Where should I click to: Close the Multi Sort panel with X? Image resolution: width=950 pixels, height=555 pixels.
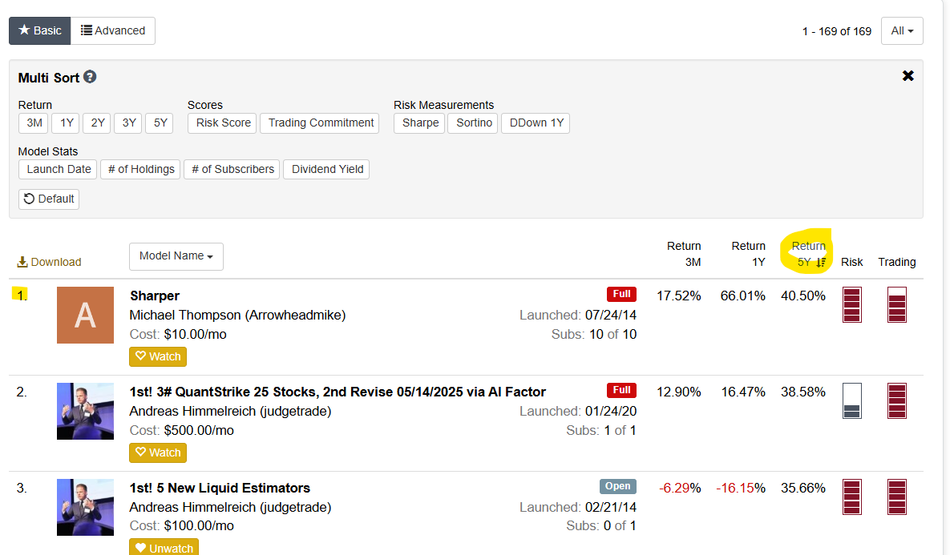click(908, 76)
